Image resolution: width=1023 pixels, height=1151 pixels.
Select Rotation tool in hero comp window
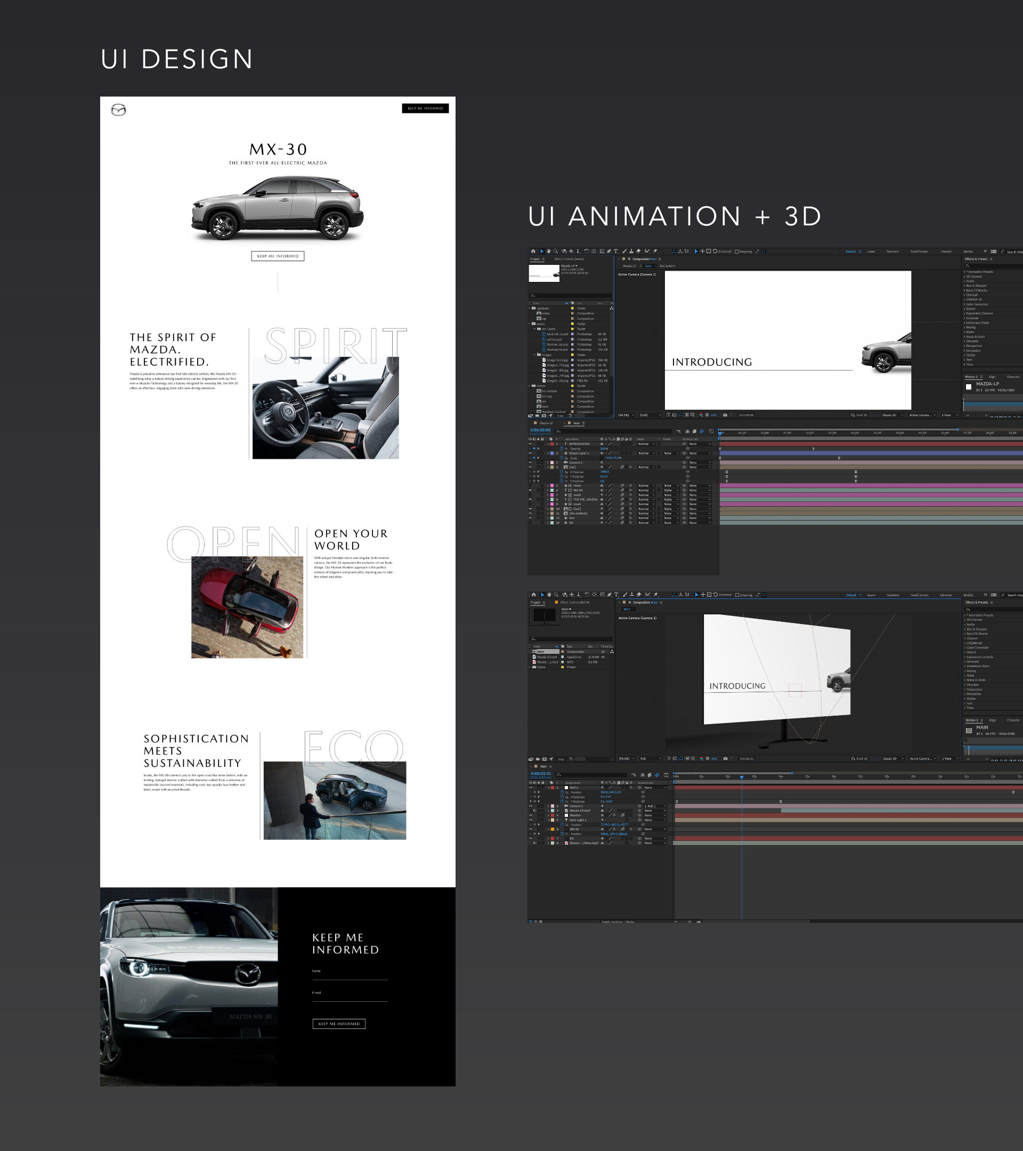(x=586, y=251)
